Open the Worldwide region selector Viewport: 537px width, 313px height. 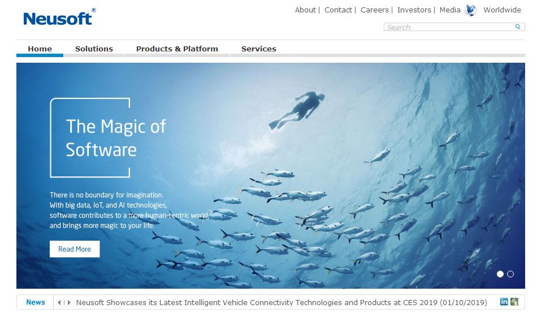(x=502, y=10)
